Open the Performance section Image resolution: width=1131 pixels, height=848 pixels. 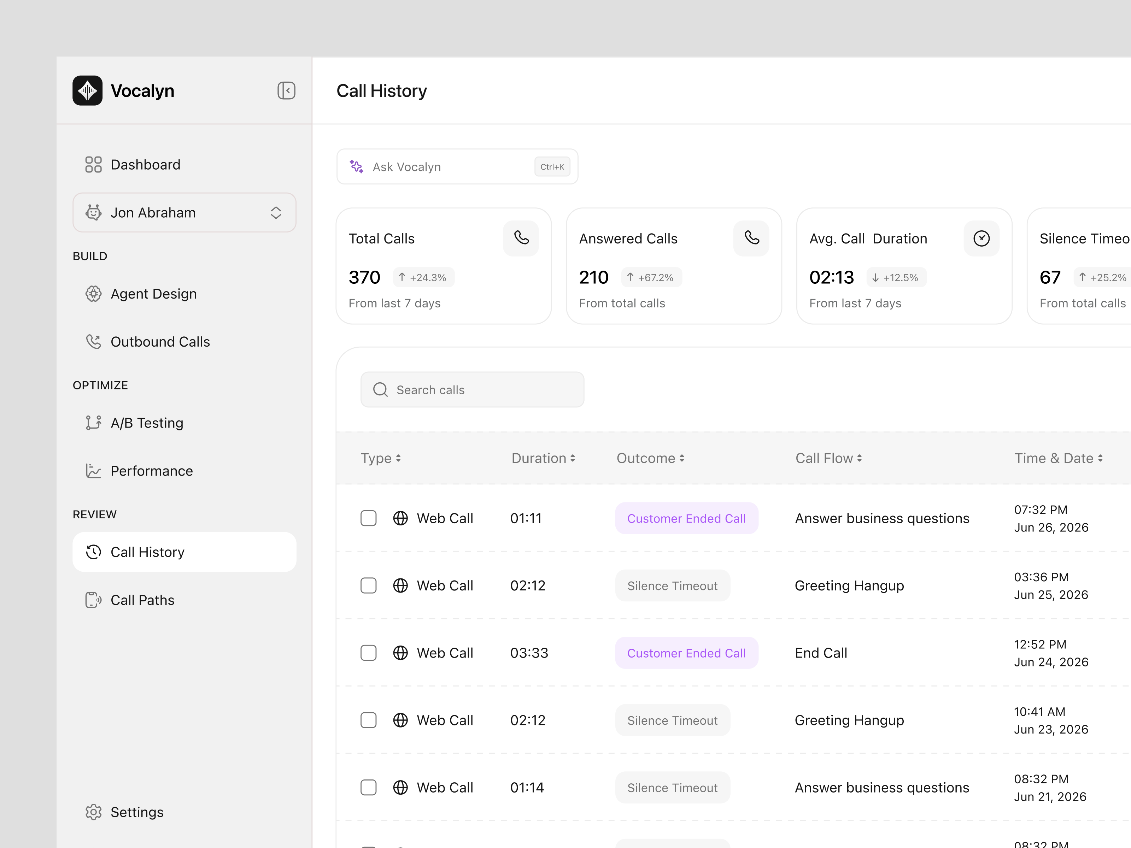[x=184, y=471]
